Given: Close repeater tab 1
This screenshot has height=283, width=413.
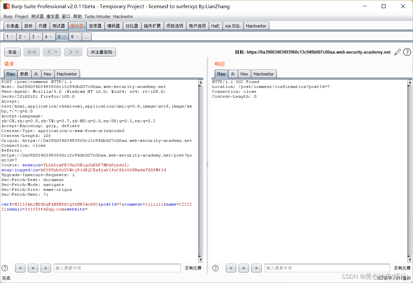Looking at the screenshot, I should [x=12, y=37].
